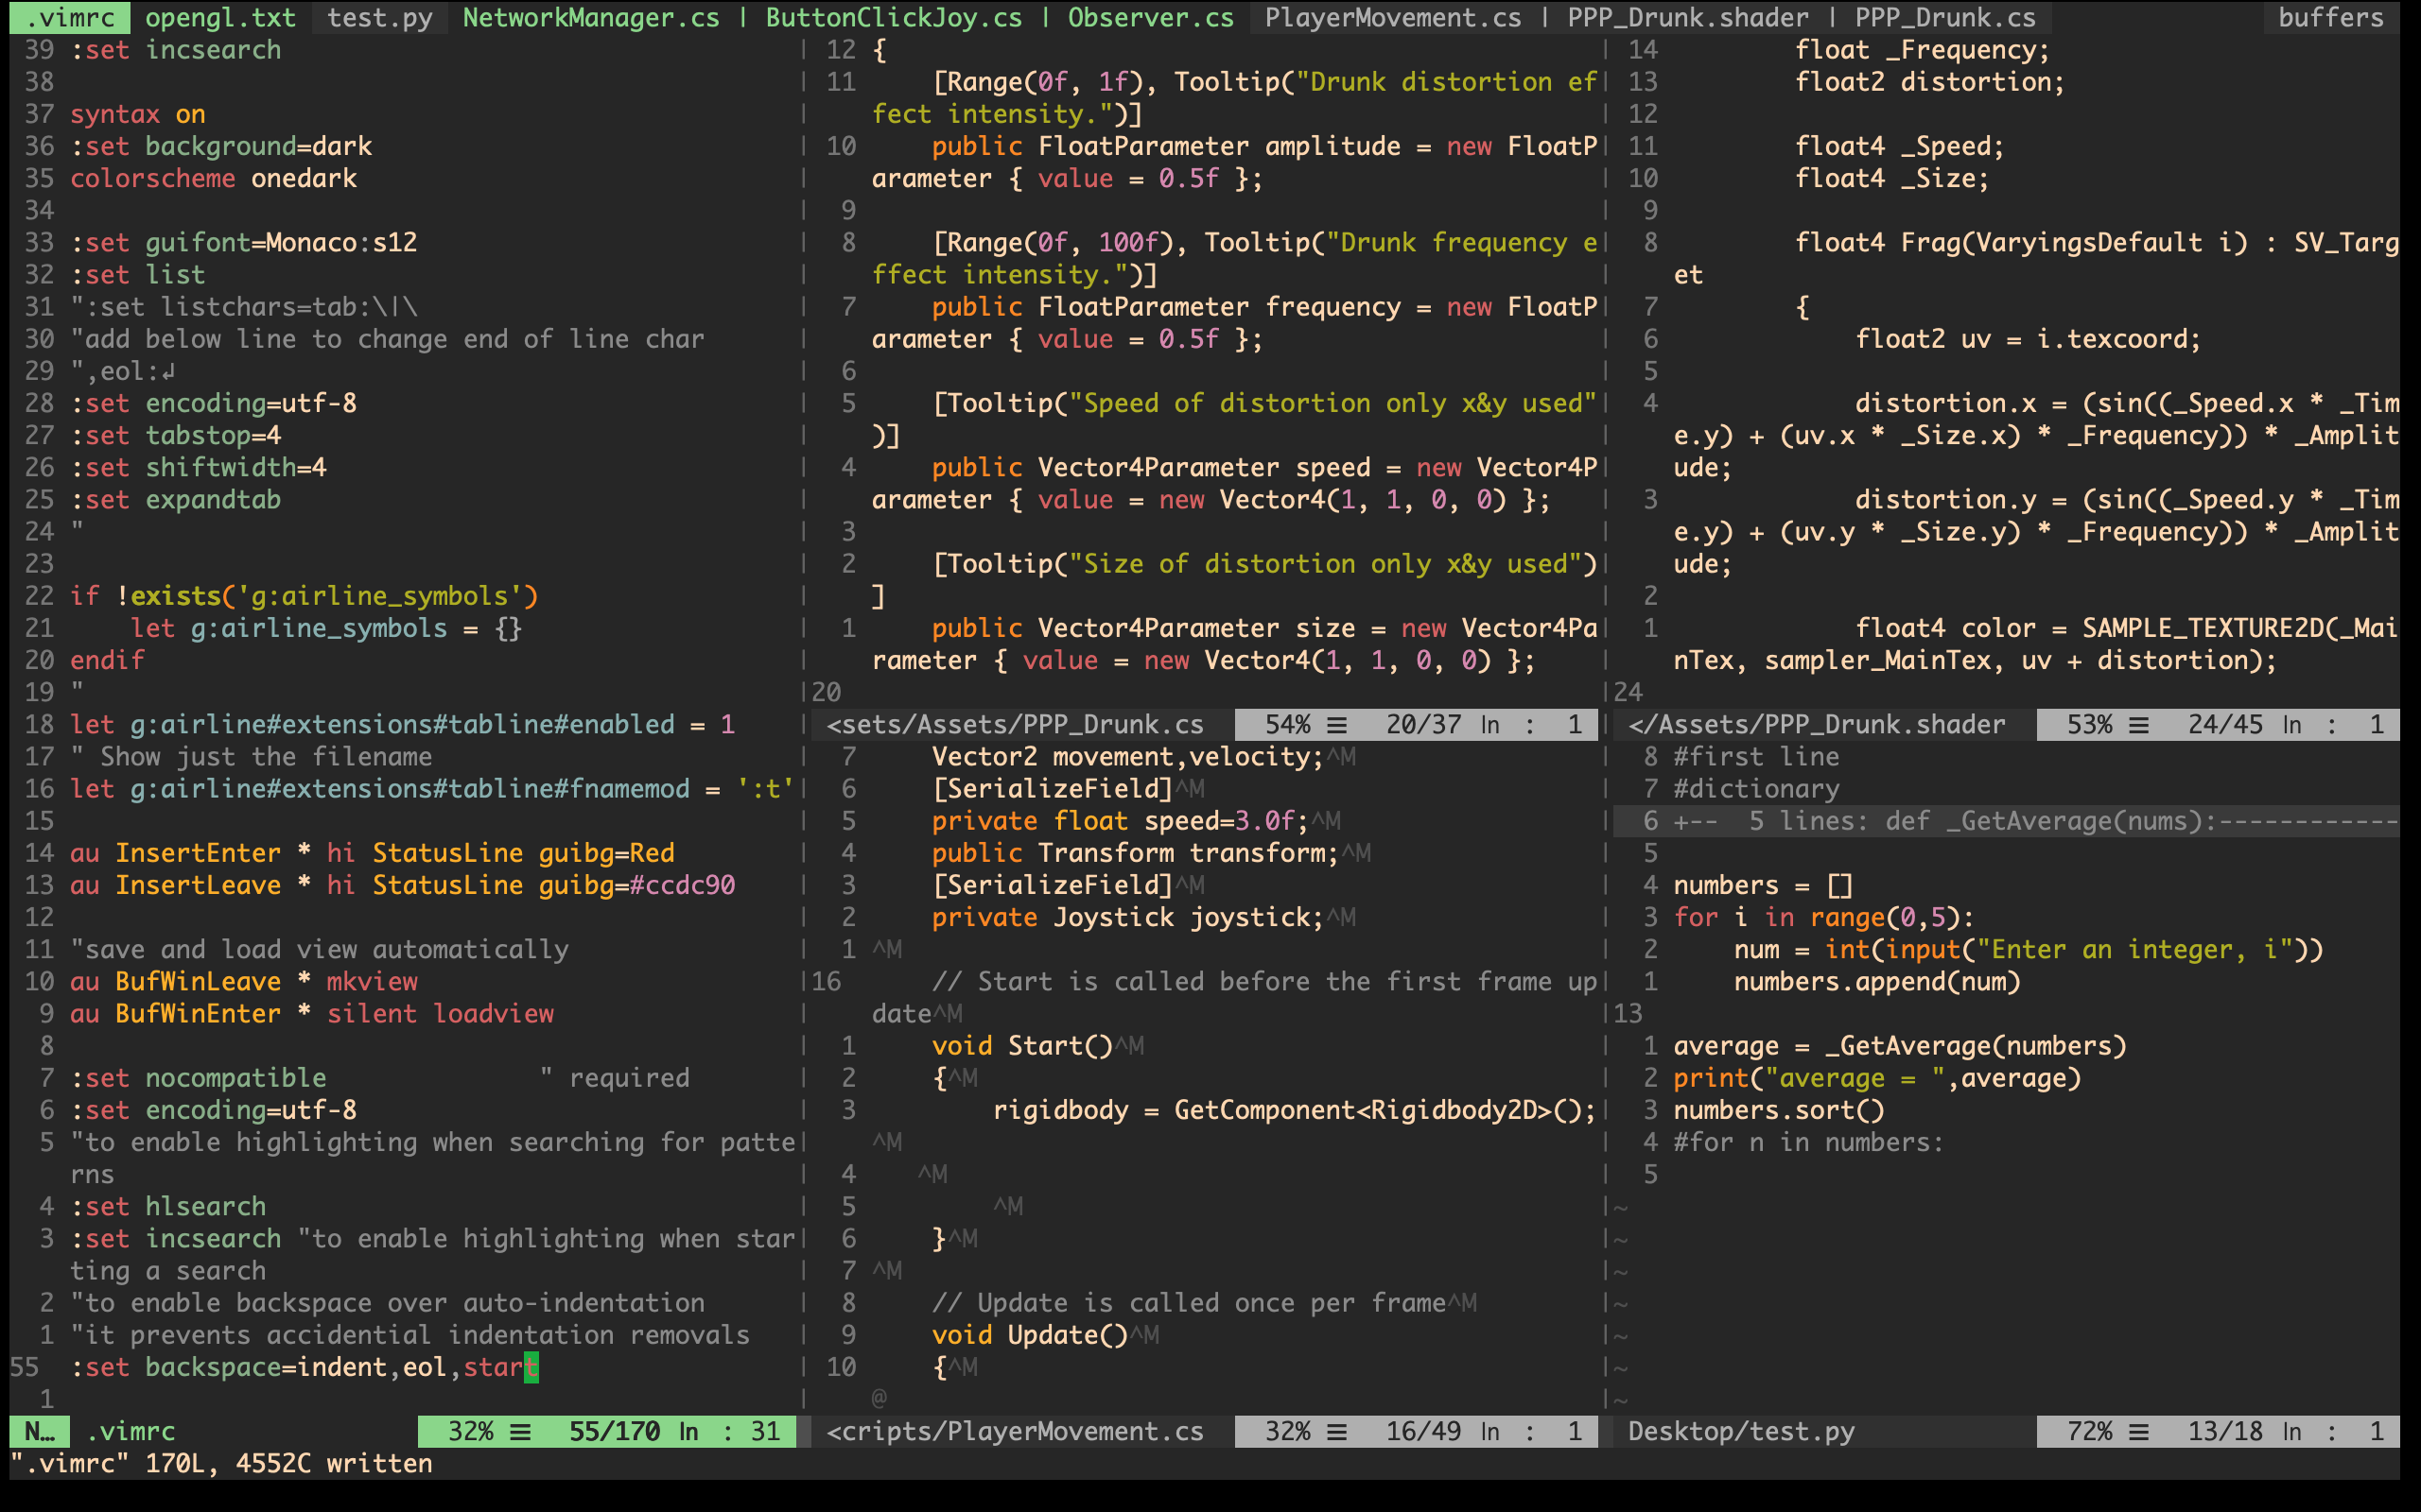This screenshot has width=2421, height=1512.
Task: Click the normal mode 'N…' indicator
Action: coord(39,1431)
